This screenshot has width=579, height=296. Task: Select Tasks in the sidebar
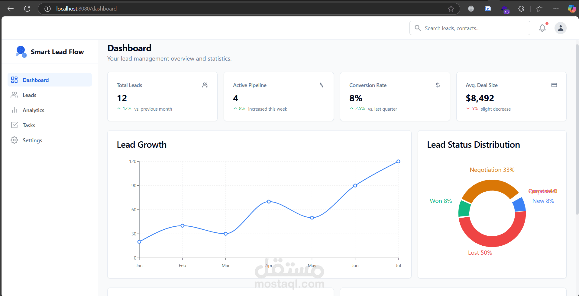click(x=50, y=125)
